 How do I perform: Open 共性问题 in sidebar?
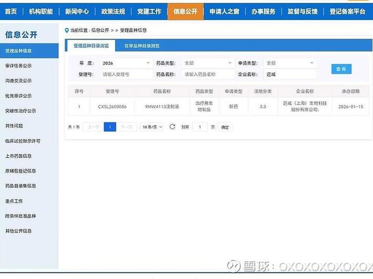14,126
